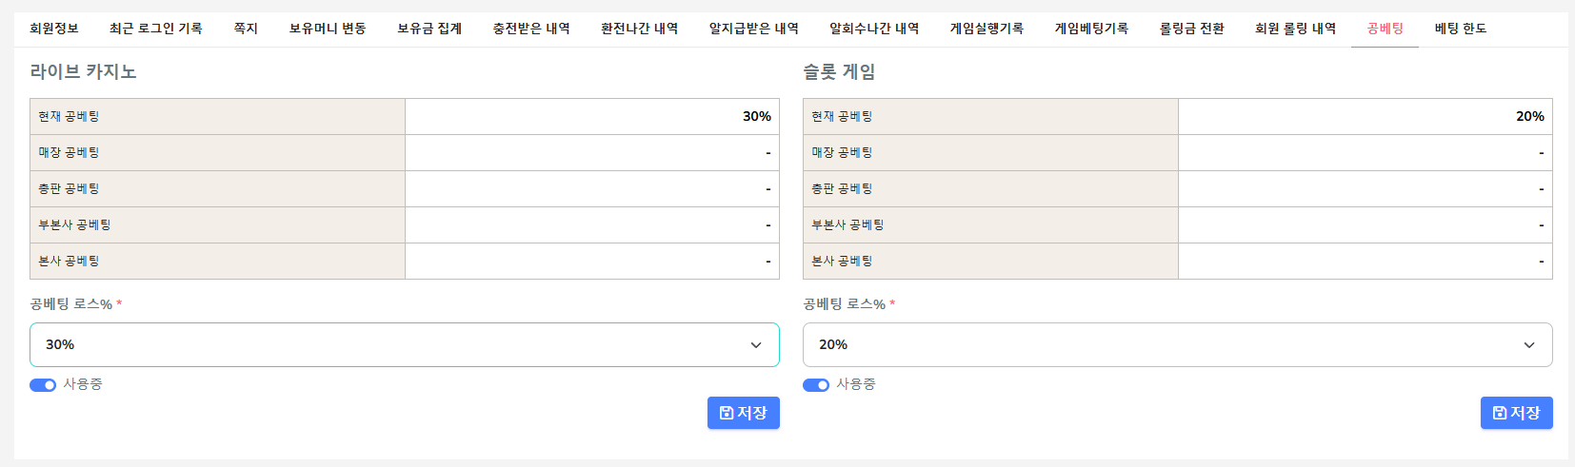1575x467 pixels.
Task: Open the 보유머니 변동 tab
Action: [x=328, y=29]
